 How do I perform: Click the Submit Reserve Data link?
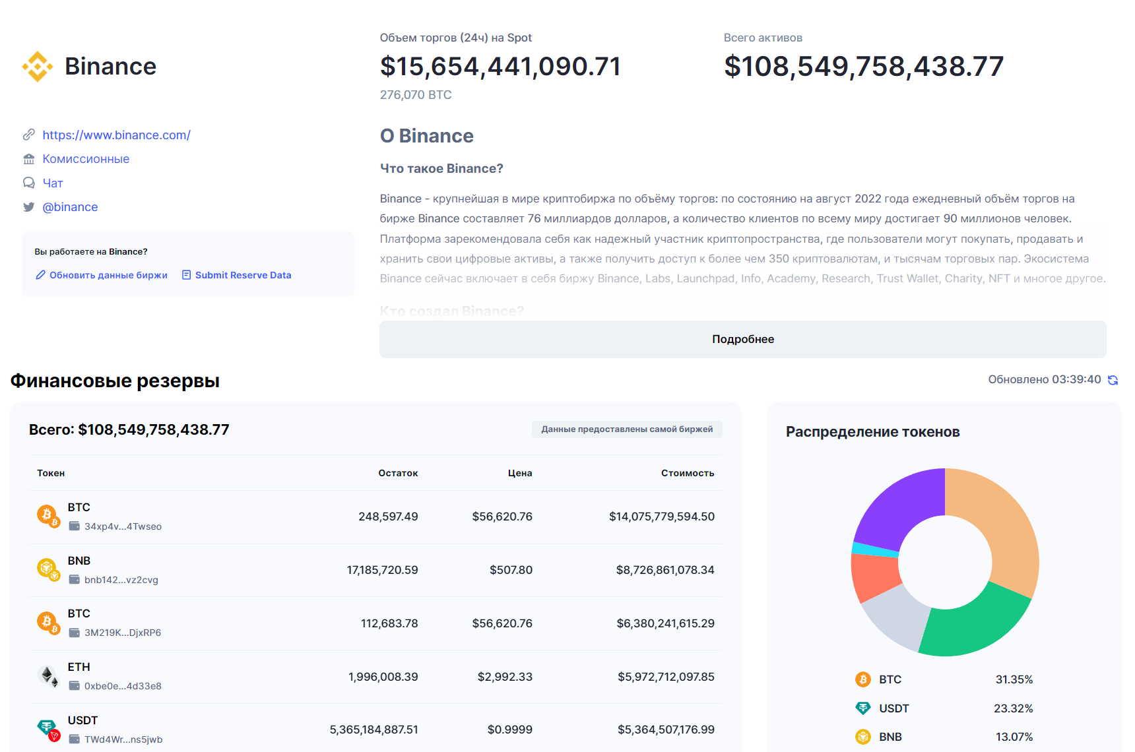coord(243,274)
